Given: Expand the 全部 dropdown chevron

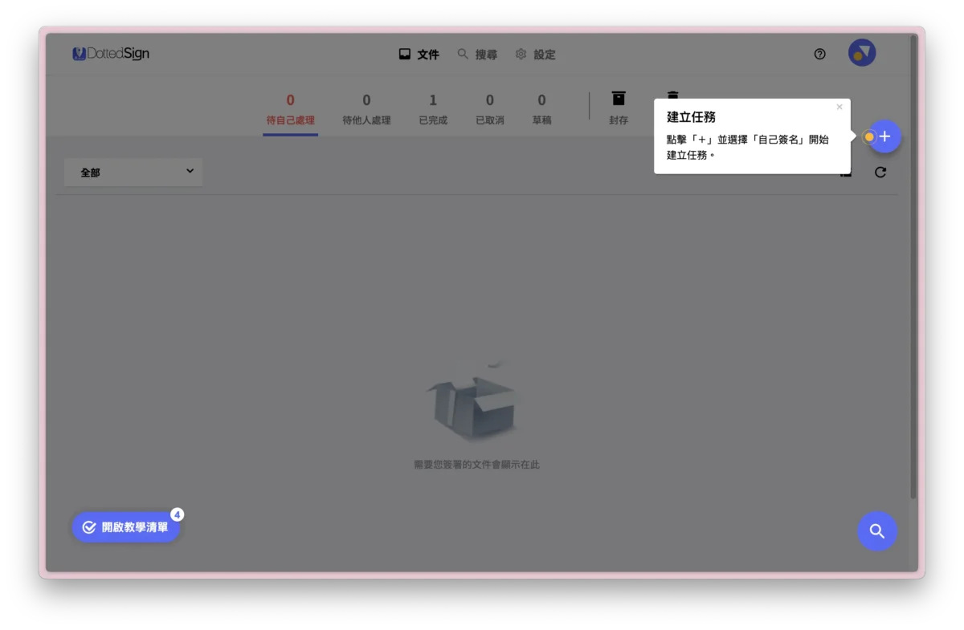Looking at the screenshot, I should [x=190, y=172].
